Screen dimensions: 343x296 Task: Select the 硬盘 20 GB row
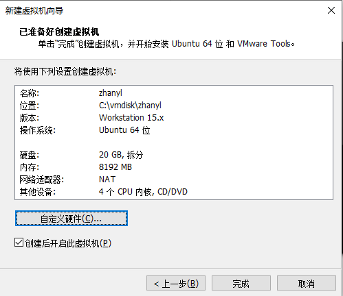[174, 155]
